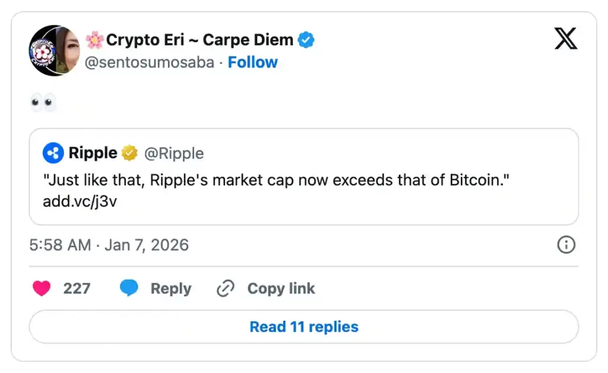Click the X logo

pos(565,39)
